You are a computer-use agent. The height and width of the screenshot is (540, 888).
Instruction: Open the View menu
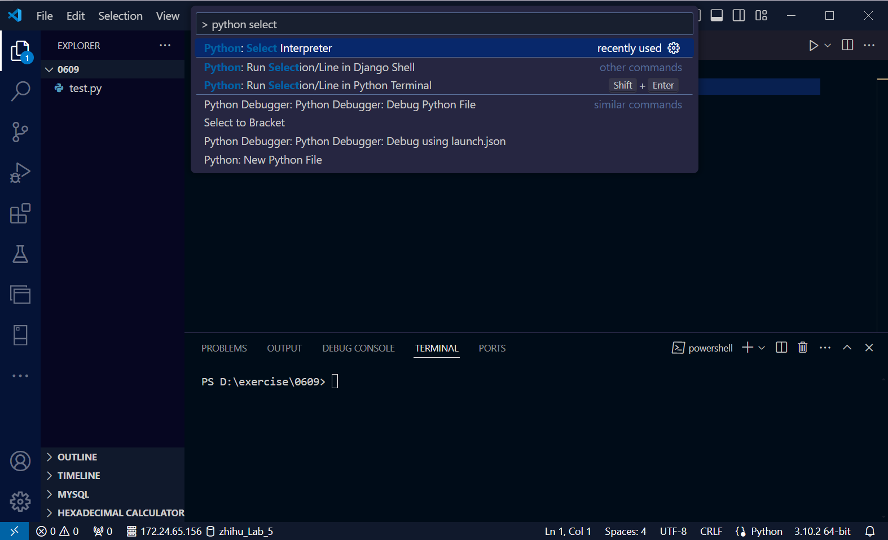pos(168,16)
